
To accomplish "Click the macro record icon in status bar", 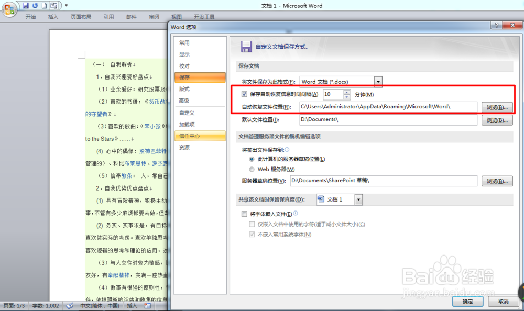I will (147, 306).
